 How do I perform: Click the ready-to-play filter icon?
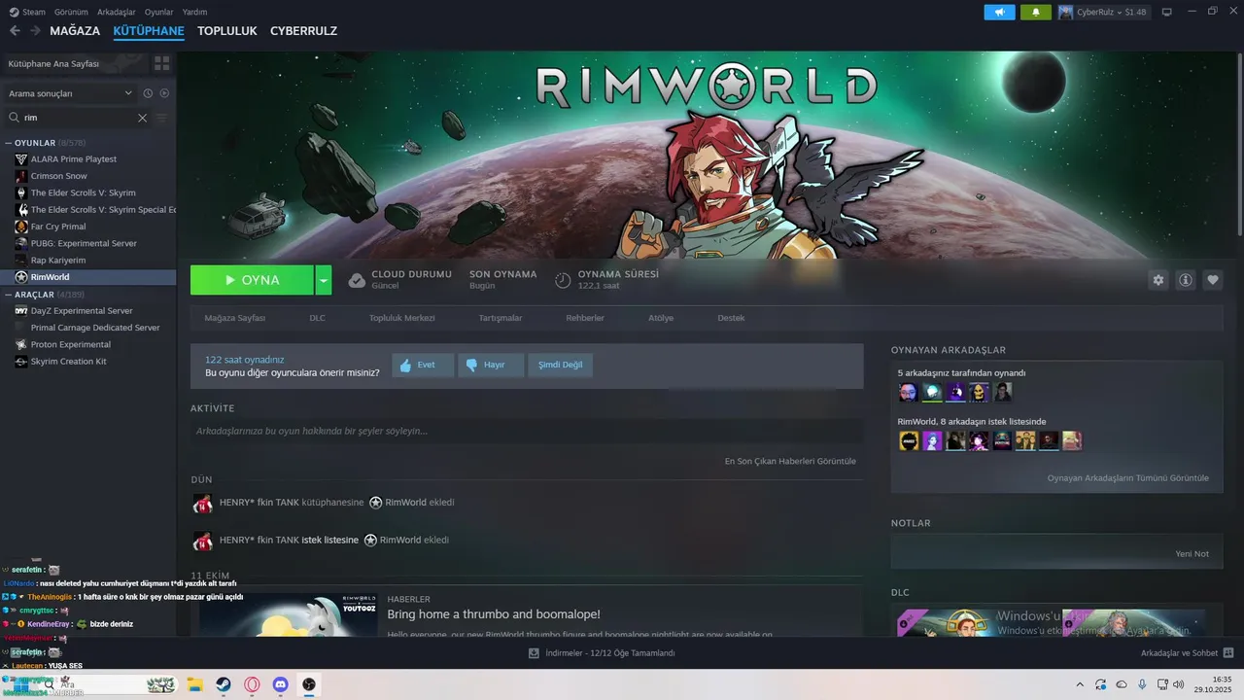(164, 93)
